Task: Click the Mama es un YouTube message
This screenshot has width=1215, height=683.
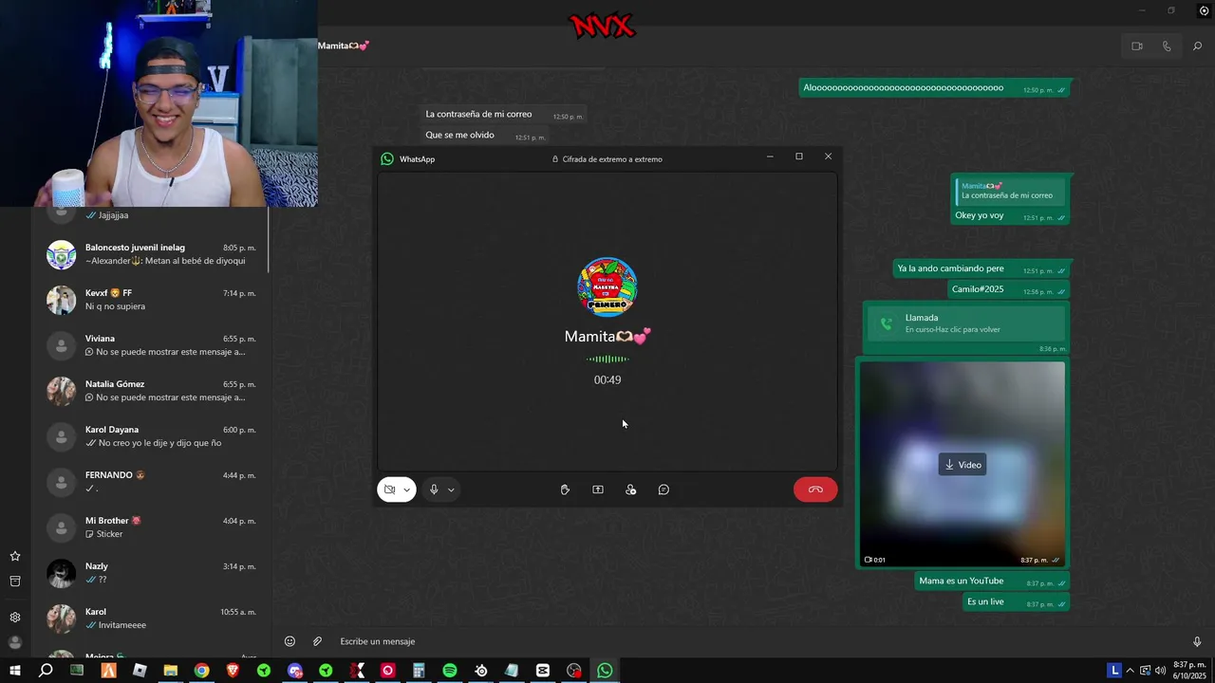Action: 993,581
